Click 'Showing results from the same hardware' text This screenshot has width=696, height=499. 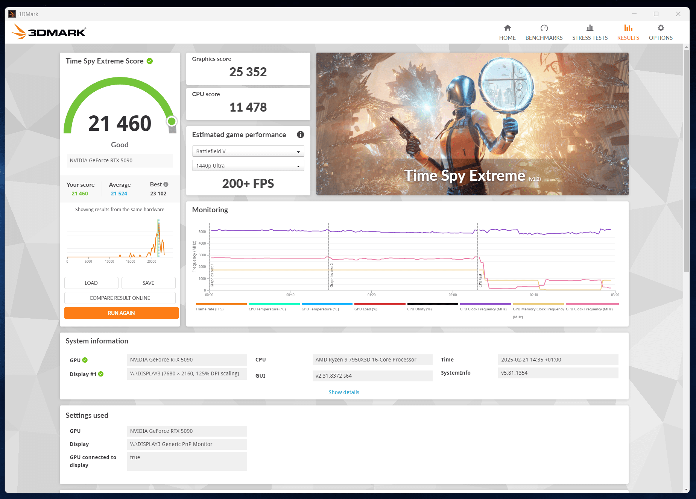click(120, 210)
